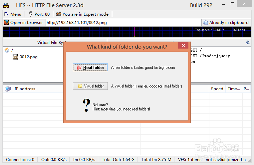This screenshot has width=254, height=165.
Task: Choose the Real folder button
Action: (90, 67)
